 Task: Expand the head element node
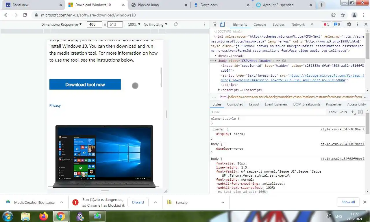(x=216, y=56)
